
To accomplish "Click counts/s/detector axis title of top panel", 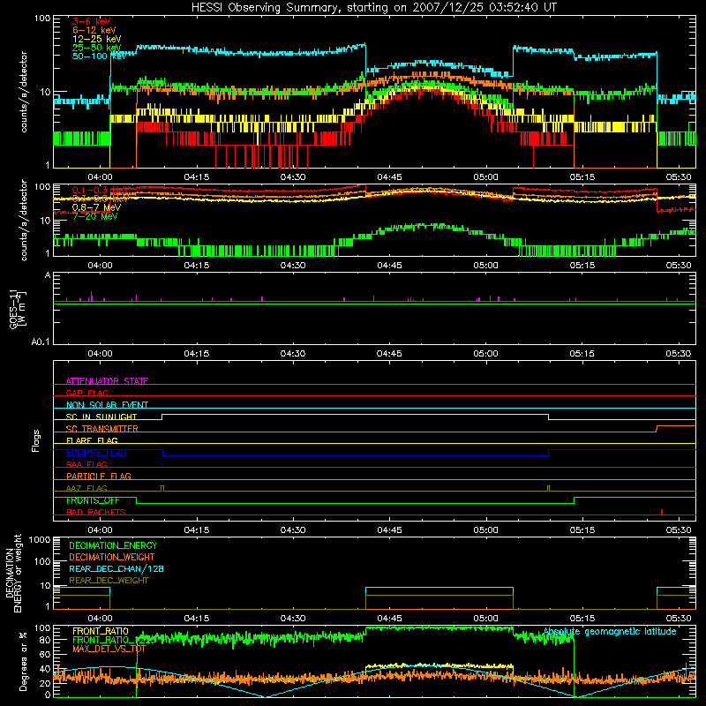I will (23, 92).
